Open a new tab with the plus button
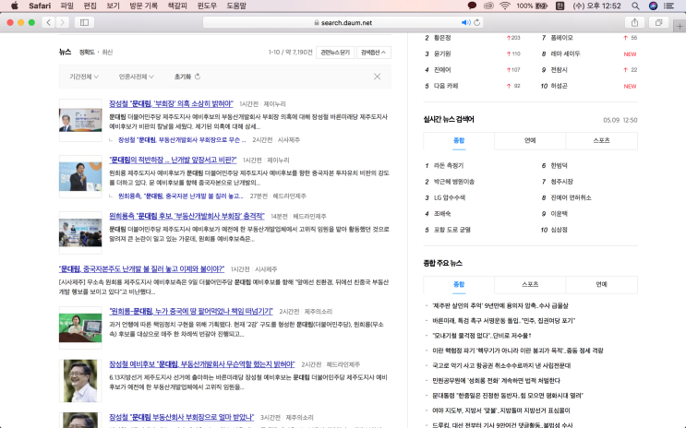Viewport: 686px width, 428px height. [680, 26]
